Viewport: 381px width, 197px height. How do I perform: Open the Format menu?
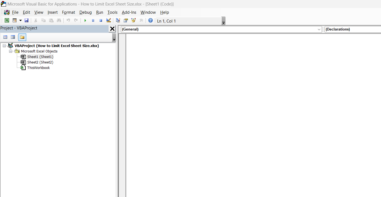pos(68,12)
